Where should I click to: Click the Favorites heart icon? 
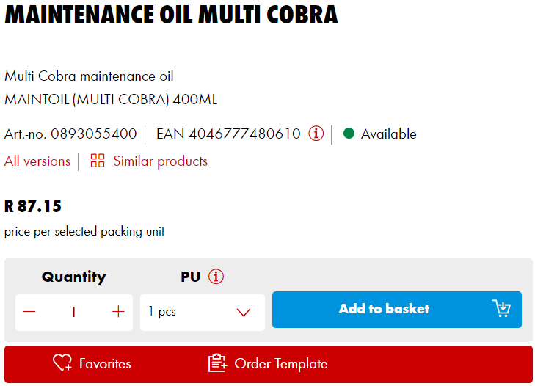pos(62,363)
